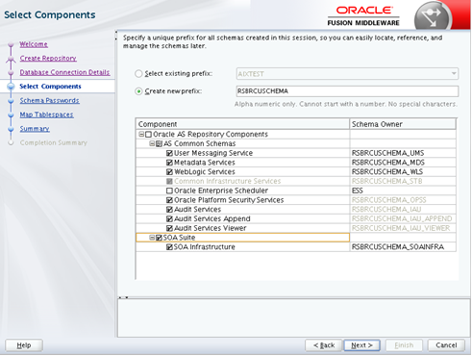Select the RSBRCUSCHEMA_WLS schema owner cell

coord(403,172)
